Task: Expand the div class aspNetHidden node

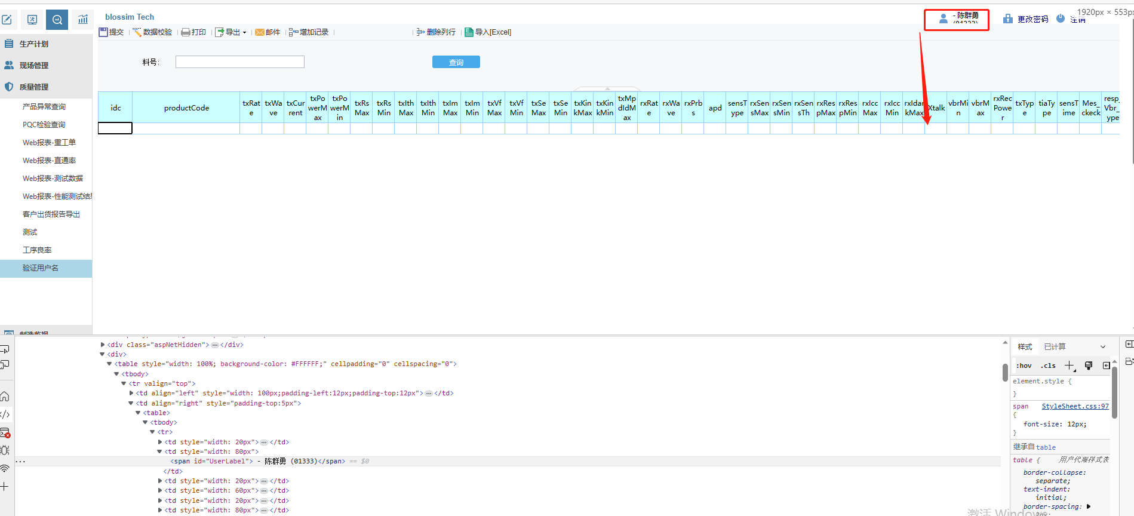Action: coord(103,345)
